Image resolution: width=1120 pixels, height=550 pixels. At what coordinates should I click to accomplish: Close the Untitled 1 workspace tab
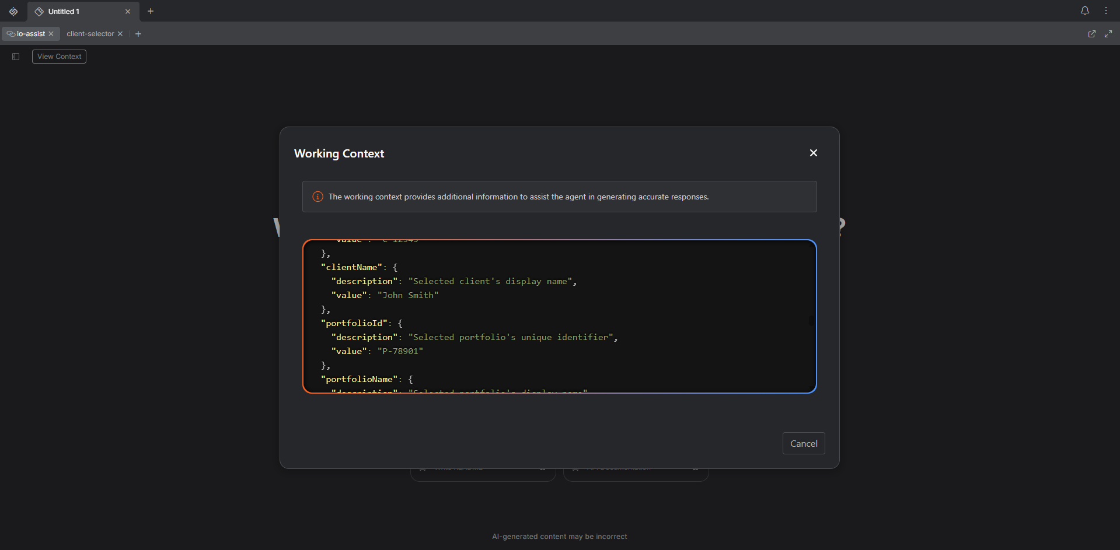coord(128,12)
